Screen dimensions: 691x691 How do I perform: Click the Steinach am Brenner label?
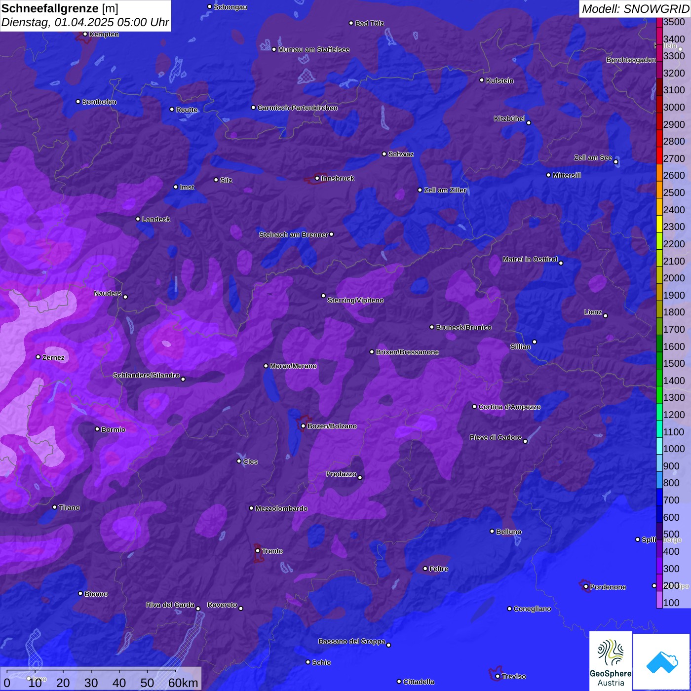click(294, 234)
